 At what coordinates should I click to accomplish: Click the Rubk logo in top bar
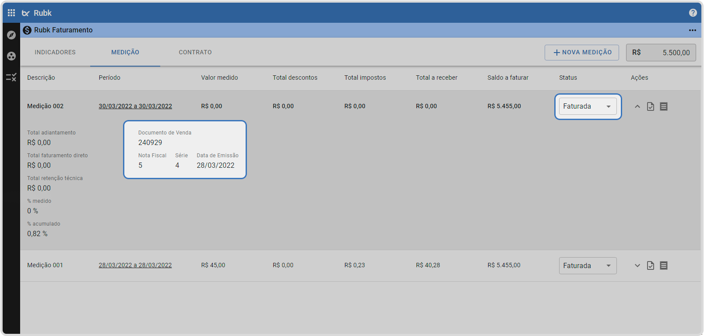pos(37,13)
